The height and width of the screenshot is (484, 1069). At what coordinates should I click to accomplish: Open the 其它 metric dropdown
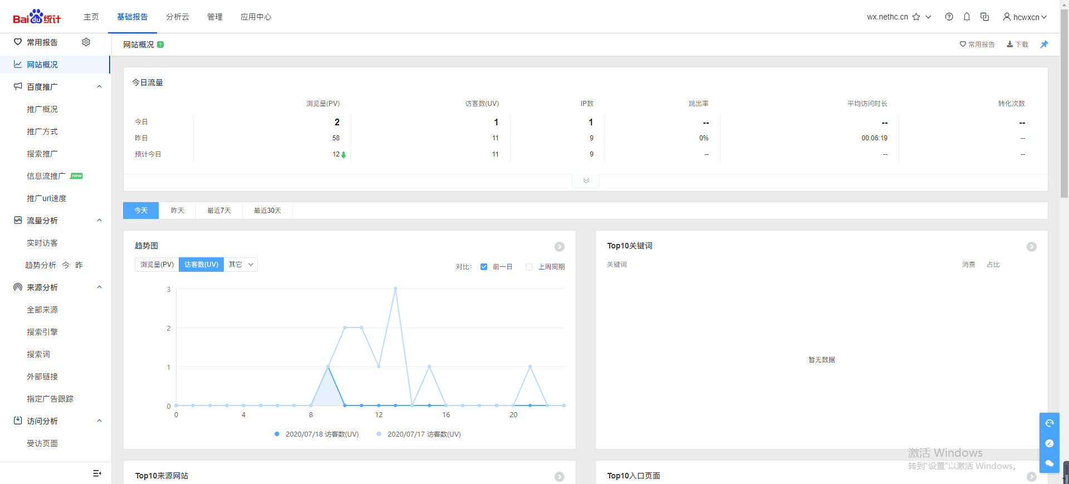click(241, 265)
